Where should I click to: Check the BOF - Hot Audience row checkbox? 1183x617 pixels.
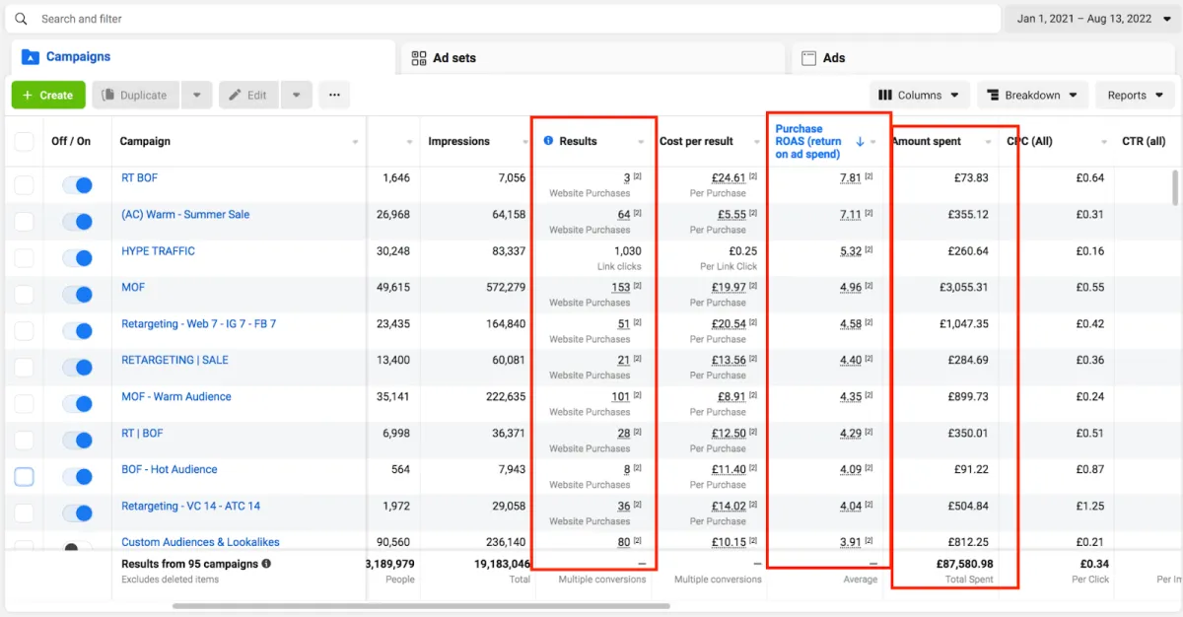pos(24,477)
